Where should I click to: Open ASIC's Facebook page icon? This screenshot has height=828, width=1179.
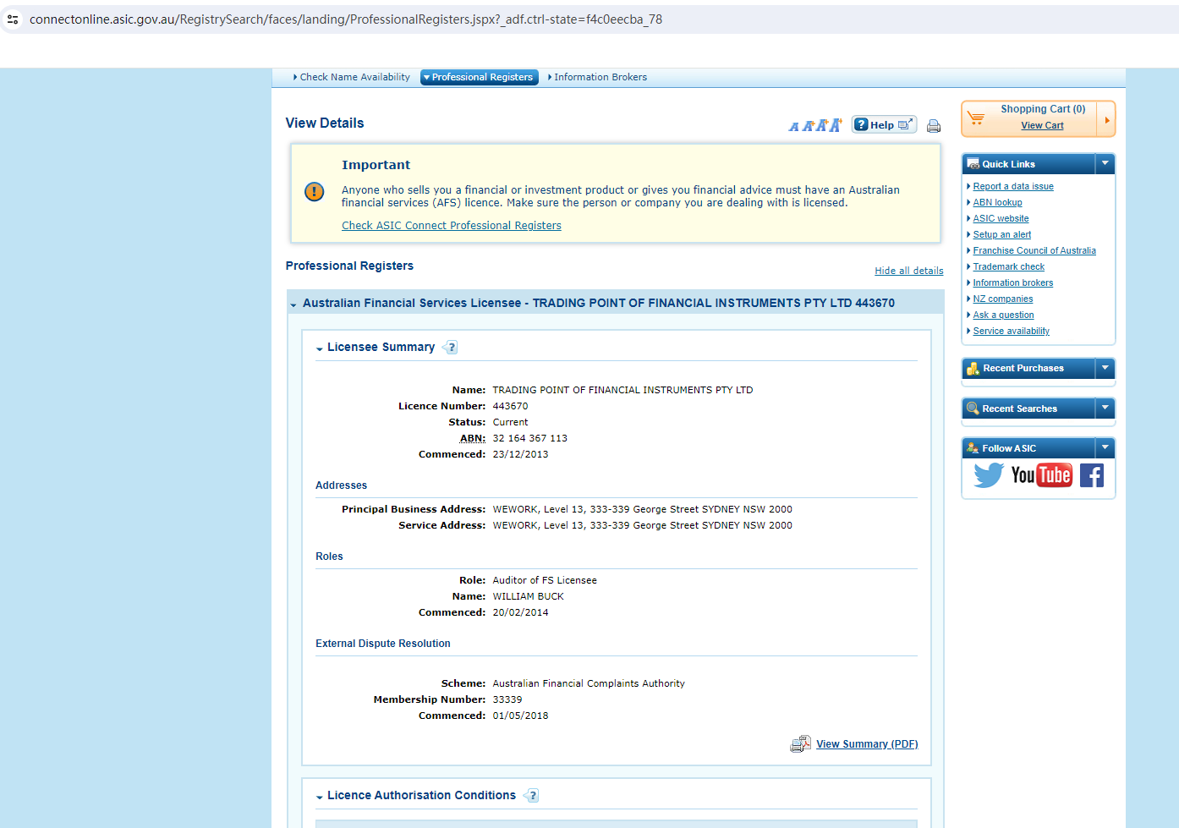tap(1092, 475)
